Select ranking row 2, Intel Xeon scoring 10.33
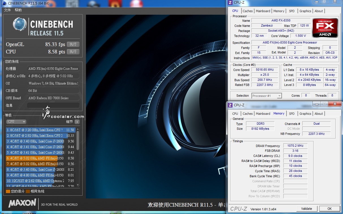 [41, 136]
